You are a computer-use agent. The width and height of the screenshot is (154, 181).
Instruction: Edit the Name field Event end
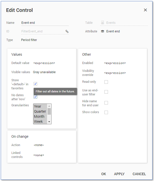pos(45,23)
